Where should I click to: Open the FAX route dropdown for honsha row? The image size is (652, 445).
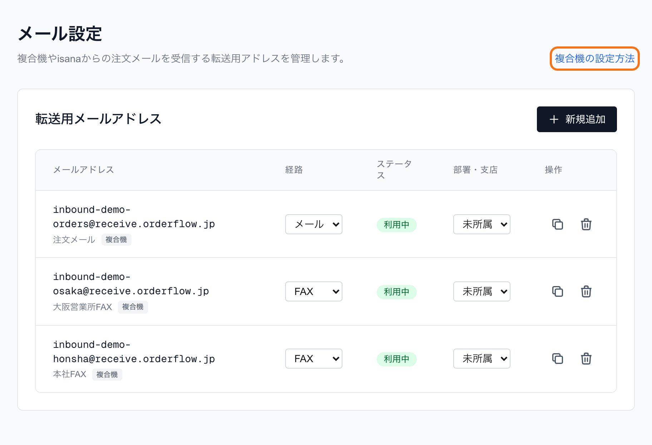click(314, 359)
